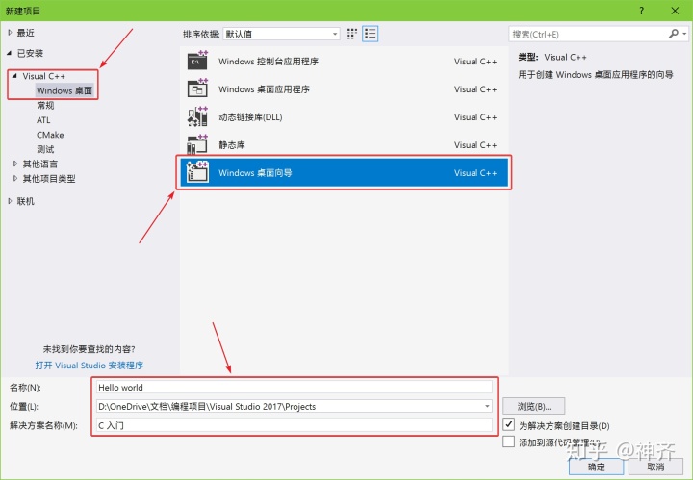
Task: Open 打开 Visual Studio 安装程序 link
Action: click(x=90, y=366)
